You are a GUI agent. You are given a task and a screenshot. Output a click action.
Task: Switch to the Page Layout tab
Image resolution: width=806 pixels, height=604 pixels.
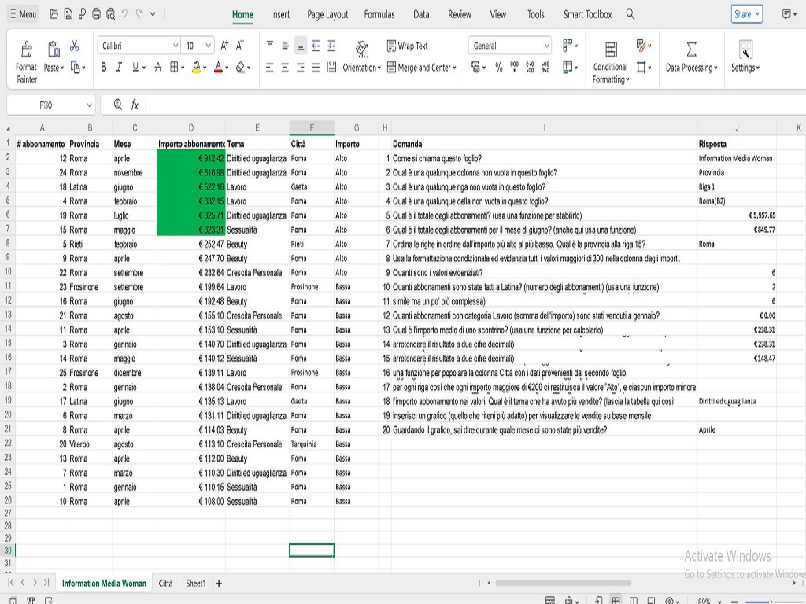327,14
